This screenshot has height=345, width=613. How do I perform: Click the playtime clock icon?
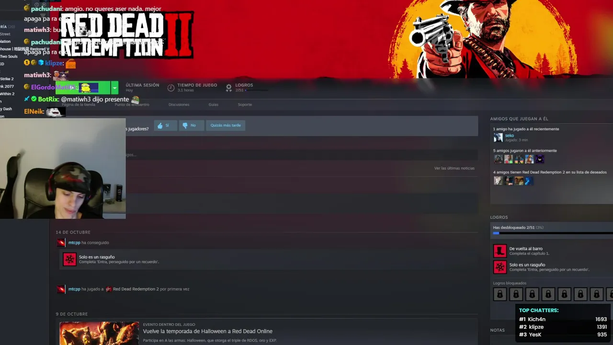click(x=171, y=88)
